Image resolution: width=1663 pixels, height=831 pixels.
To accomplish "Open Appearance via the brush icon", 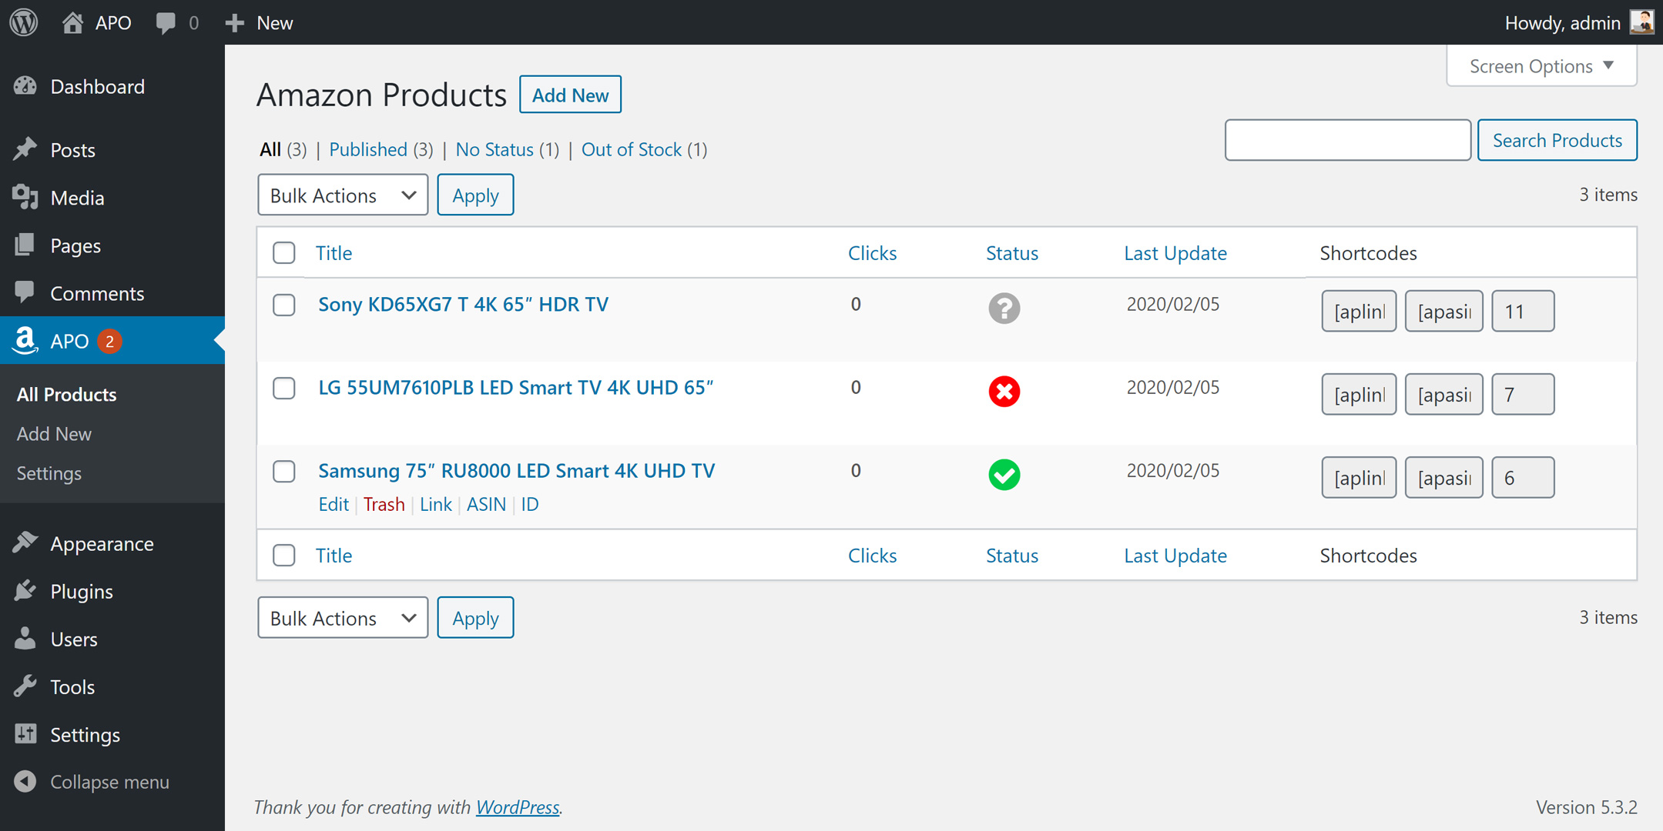I will pyautogui.click(x=25, y=543).
